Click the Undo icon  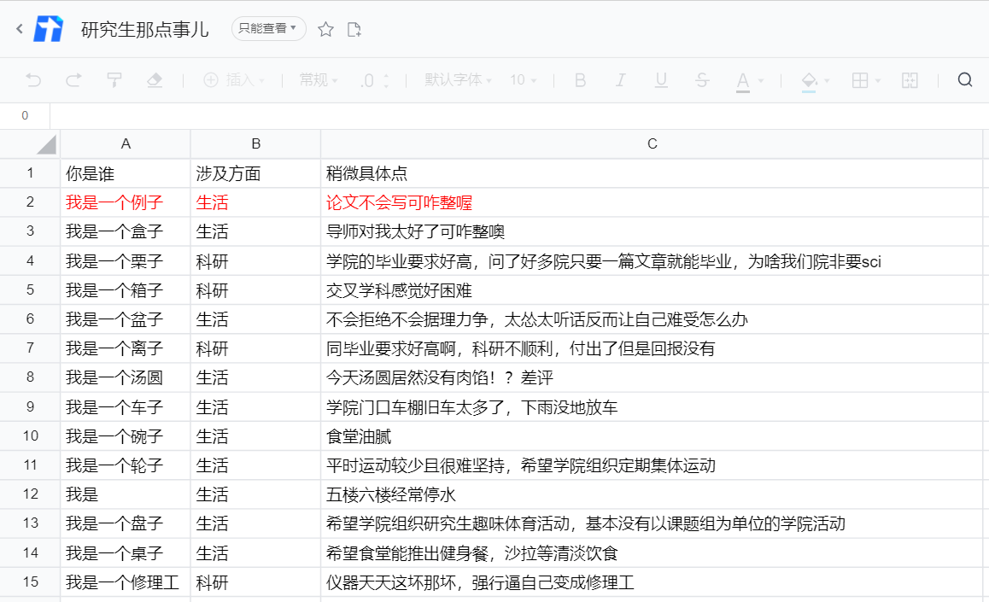pos(33,80)
